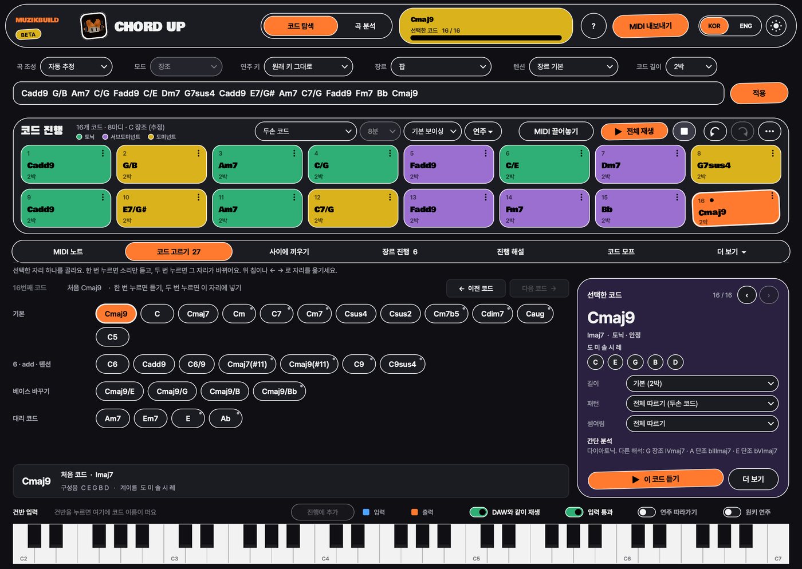Click the 이전 코드 button
This screenshot has width=802, height=569.
(x=476, y=289)
